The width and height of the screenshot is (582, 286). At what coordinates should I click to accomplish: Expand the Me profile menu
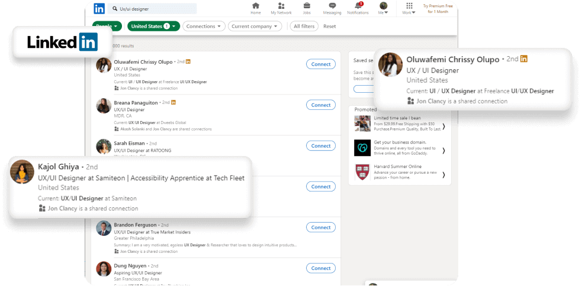click(x=384, y=8)
